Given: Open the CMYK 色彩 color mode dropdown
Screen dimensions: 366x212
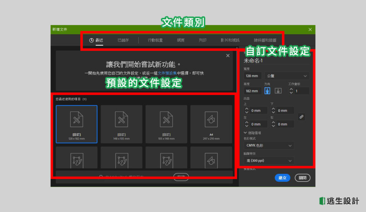Looking at the screenshot, I should tap(269, 146).
